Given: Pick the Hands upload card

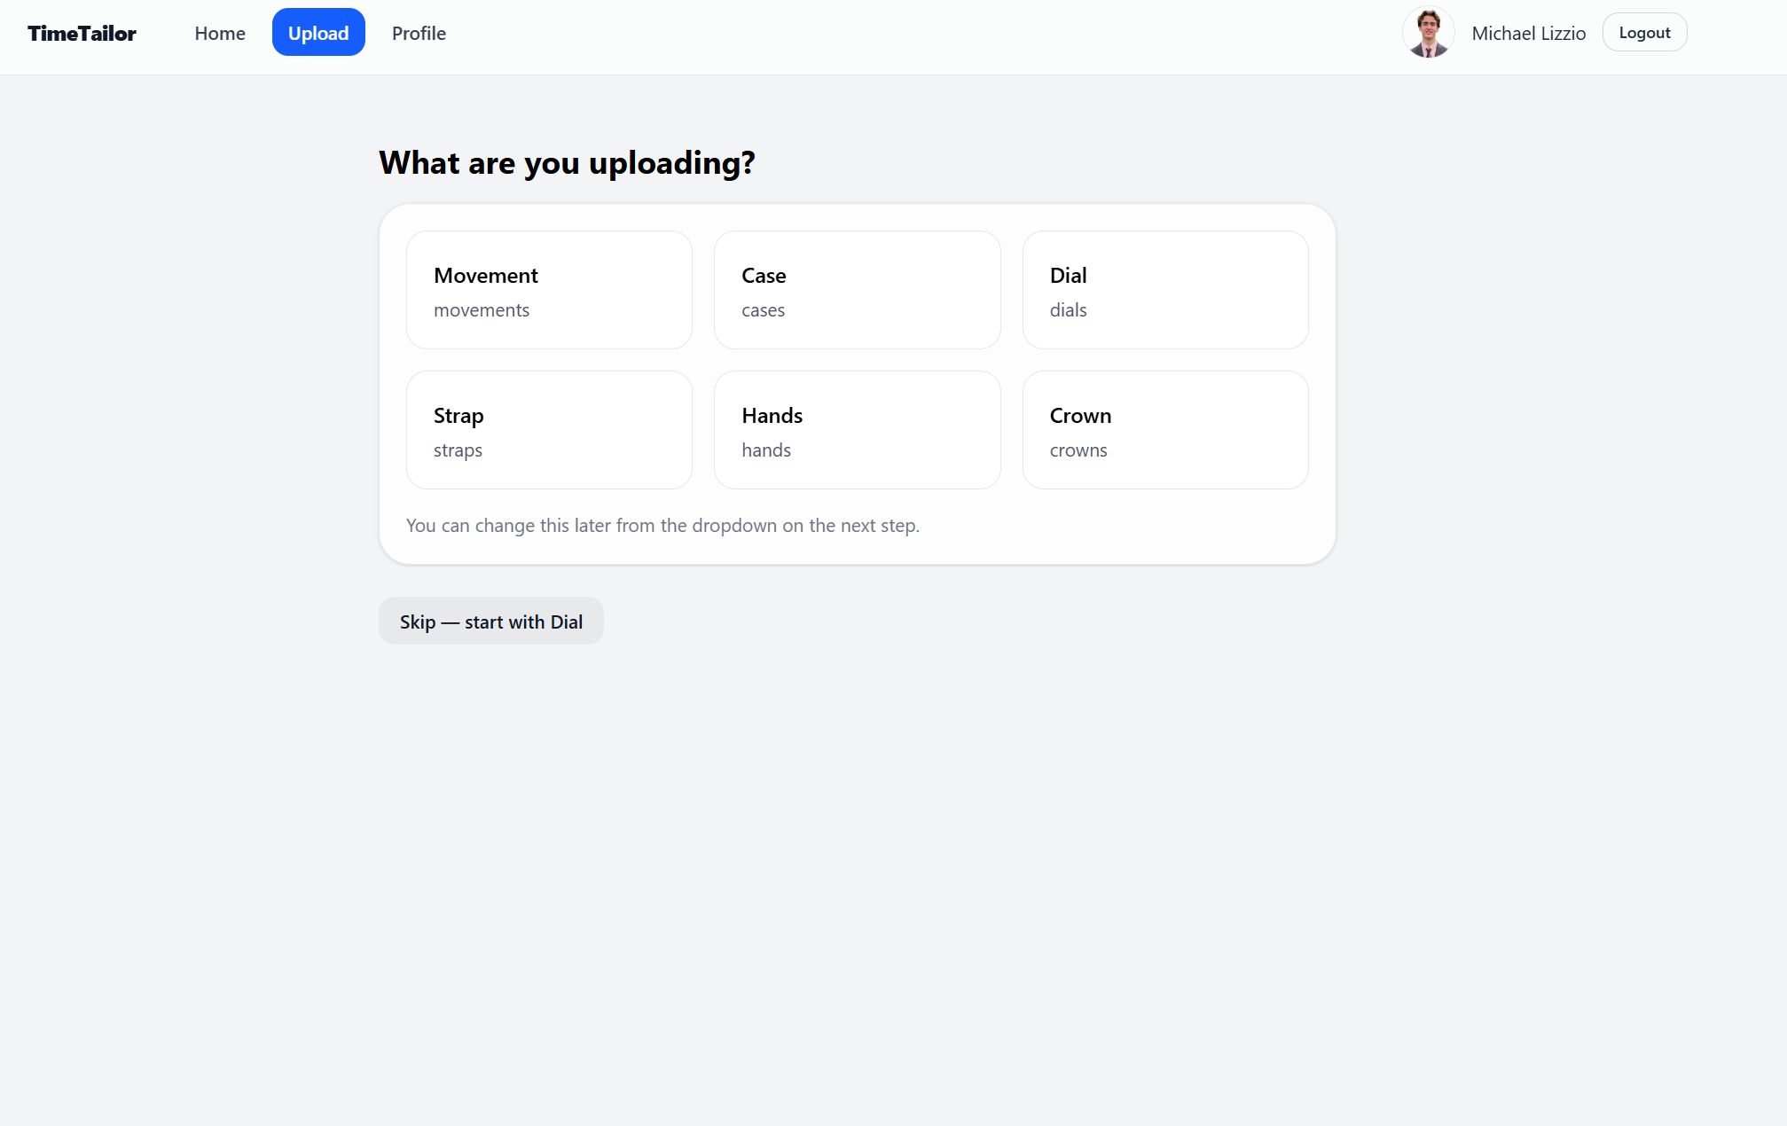Looking at the screenshot, I should pyautogui.click(x=857, y=430).
